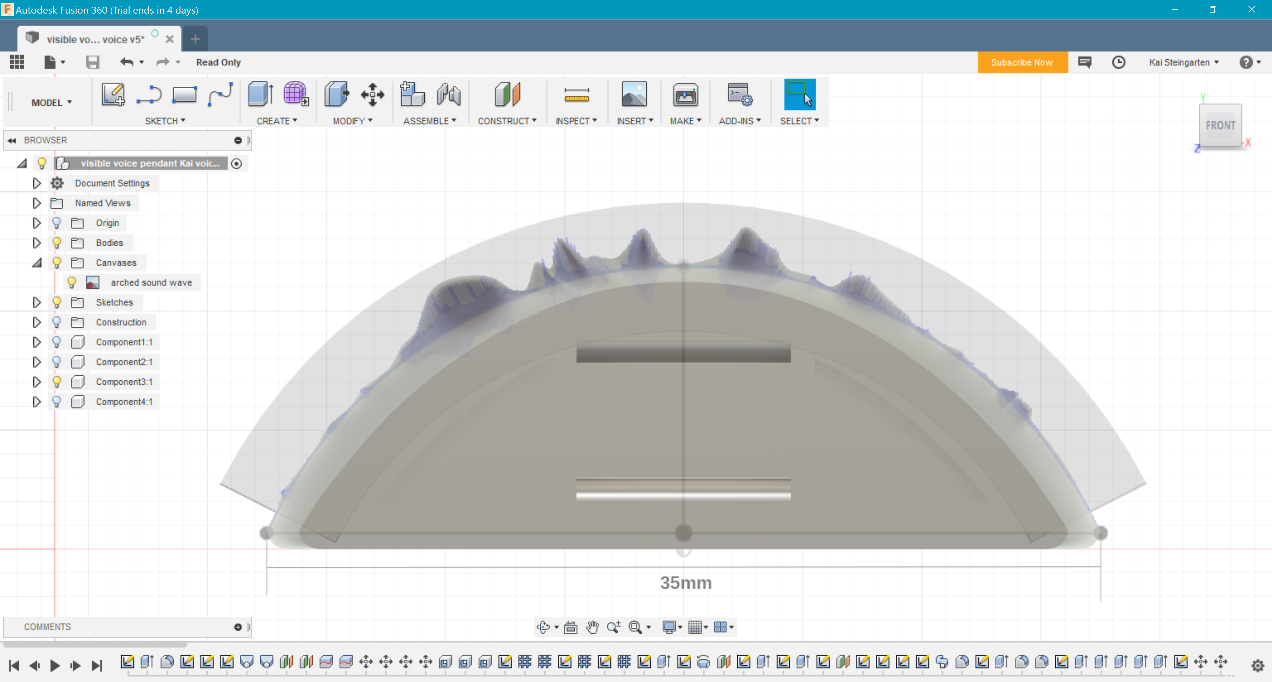Open the MODEL workspace dropdown
The width and height of the screenshot is (1272, 682).
51,103
